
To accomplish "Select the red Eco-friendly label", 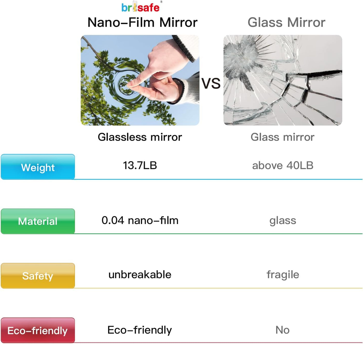I will (38, 330).
